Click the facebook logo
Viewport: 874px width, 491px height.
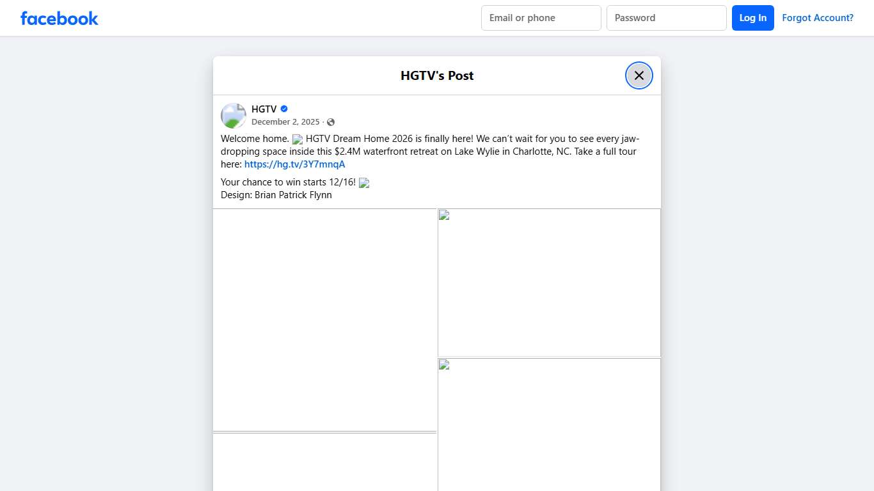tap(59, 18)
